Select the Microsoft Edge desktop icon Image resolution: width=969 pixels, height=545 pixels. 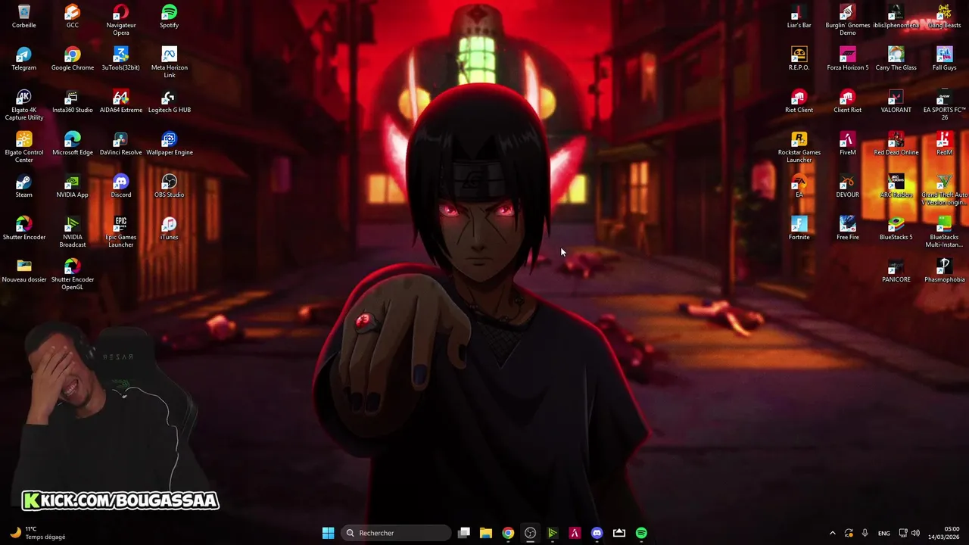click(x=73, y=144)
